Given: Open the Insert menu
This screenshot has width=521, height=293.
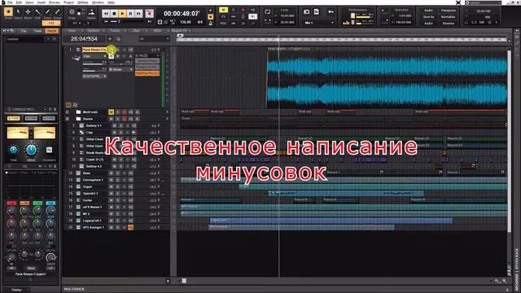Looking at the screenshot, I should click(42, 2).
